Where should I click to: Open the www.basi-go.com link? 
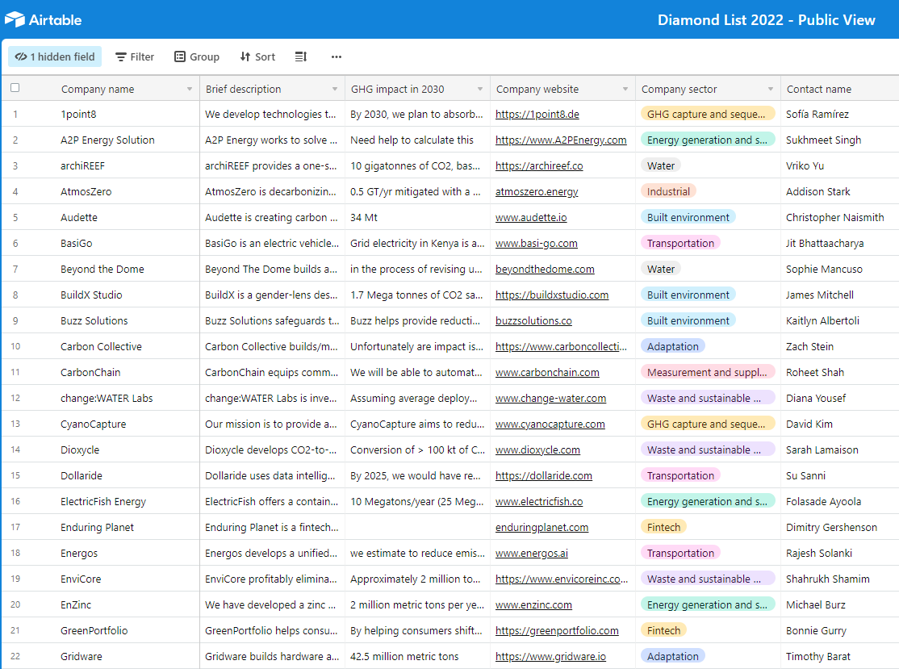pyautogui.click(x=536, y=243)
